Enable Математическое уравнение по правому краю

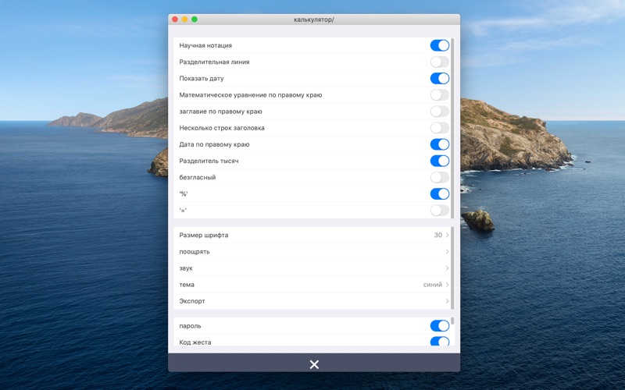pyautogui.click(x=440, y=94)
